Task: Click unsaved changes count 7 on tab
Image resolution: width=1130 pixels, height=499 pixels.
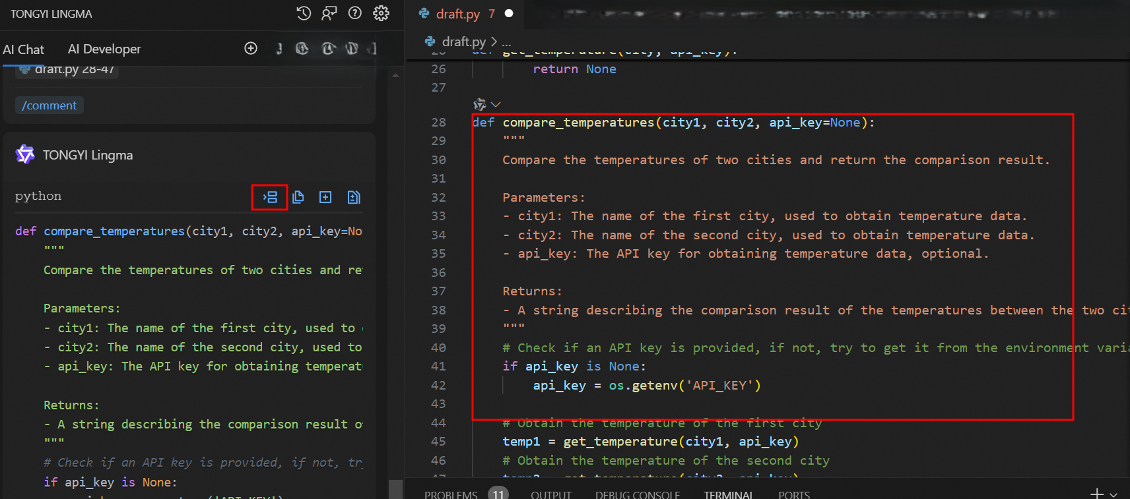Action: 492,14
